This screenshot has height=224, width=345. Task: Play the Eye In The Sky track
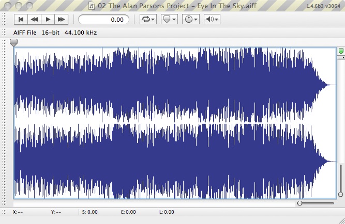48,19
